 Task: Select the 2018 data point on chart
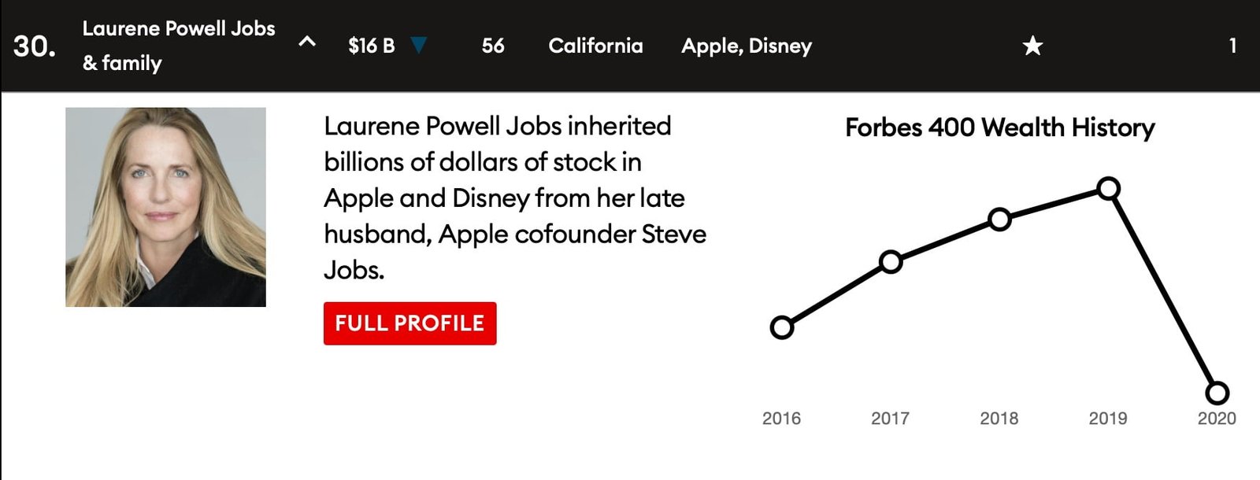coord(999,220)
